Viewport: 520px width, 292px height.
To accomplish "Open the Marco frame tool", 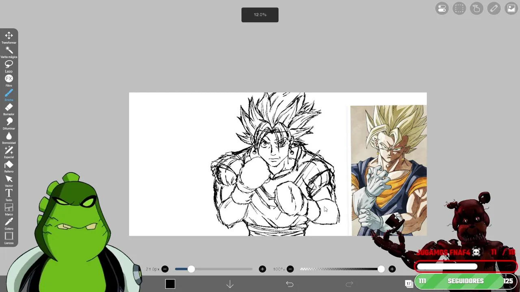I will point(9,209).
